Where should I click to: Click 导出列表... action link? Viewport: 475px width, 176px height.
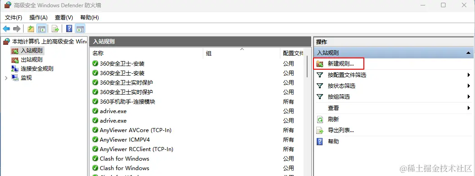(x=341, y=130)
